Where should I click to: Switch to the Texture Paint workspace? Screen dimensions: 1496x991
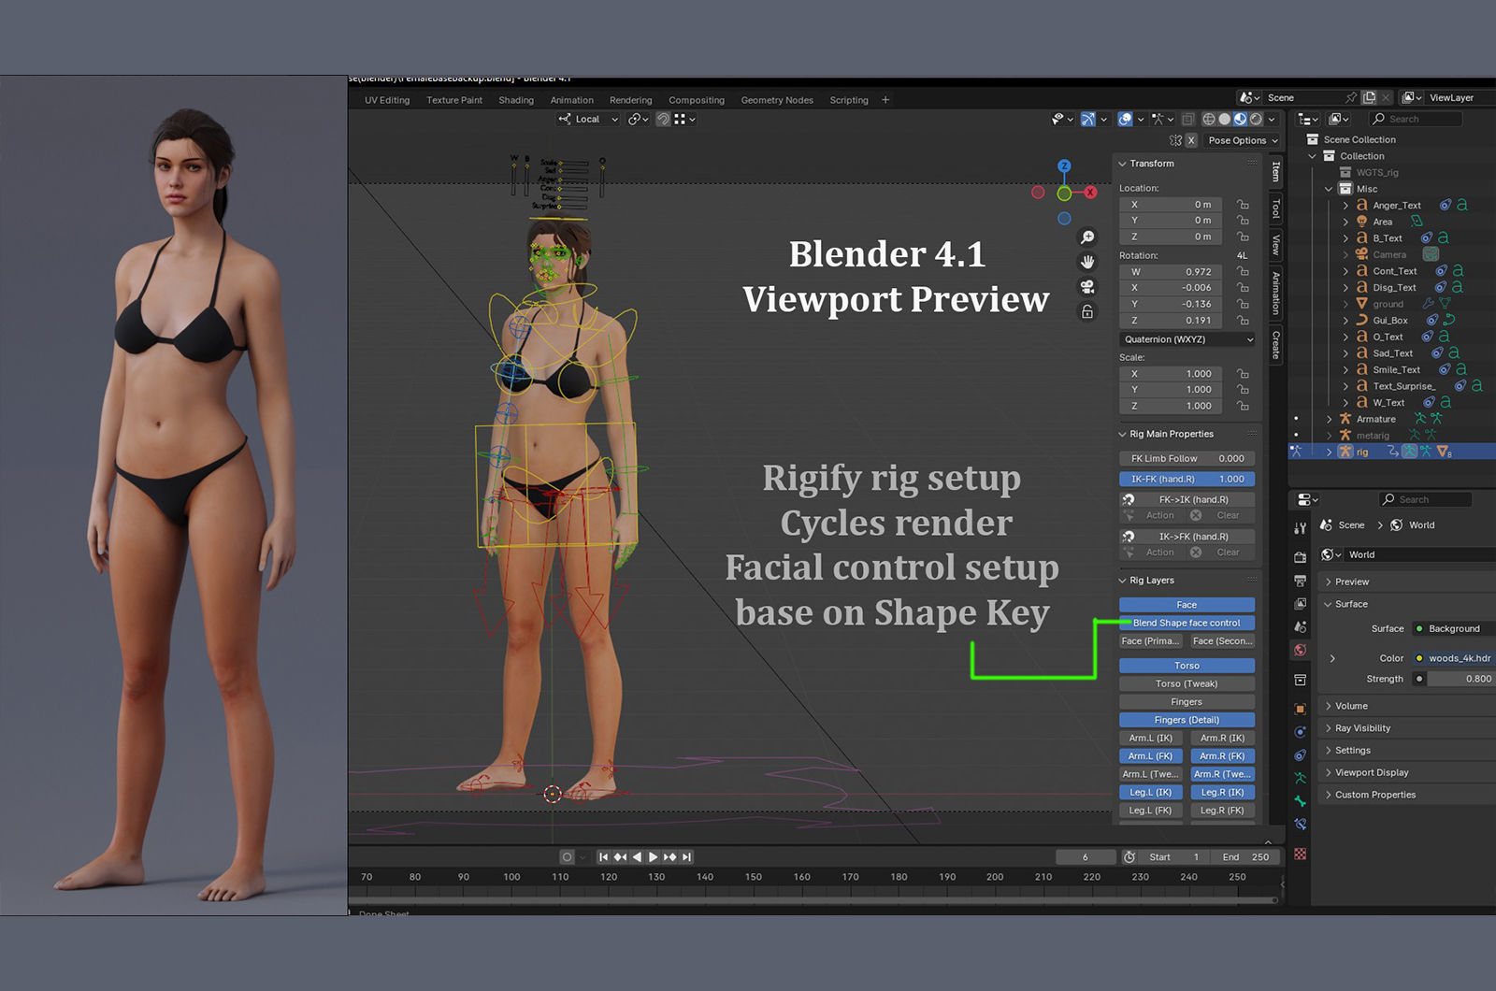click(454, 100)
